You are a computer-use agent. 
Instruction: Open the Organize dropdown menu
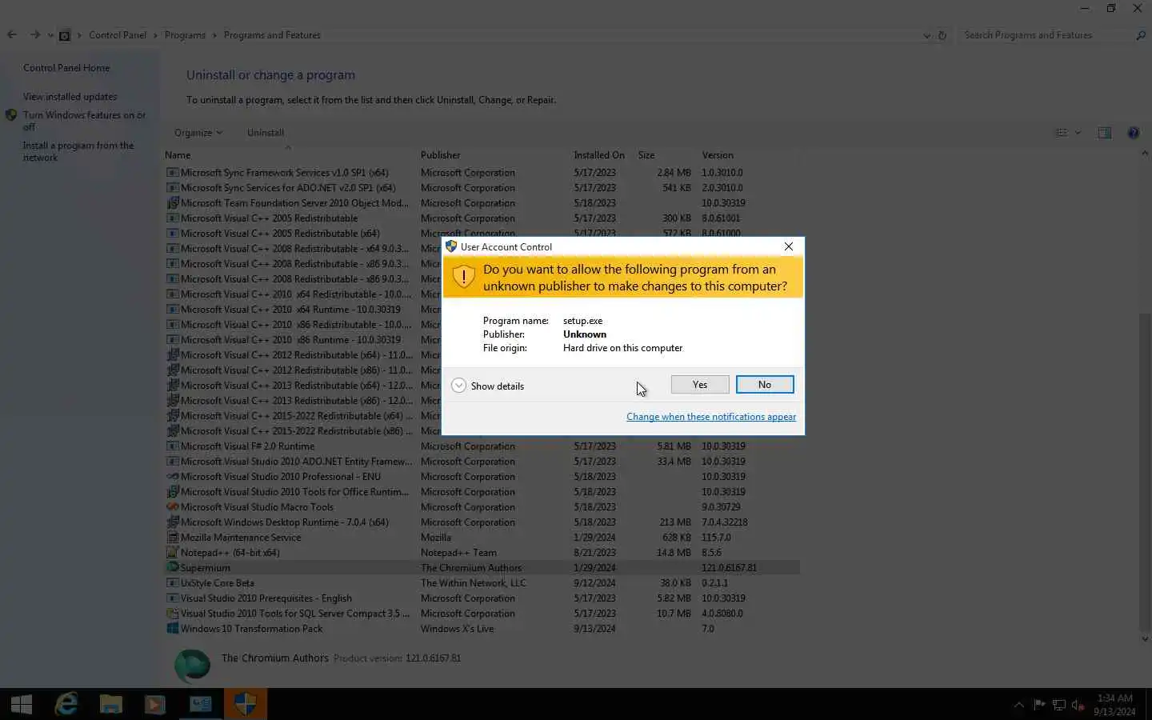(x=198, y=133)
